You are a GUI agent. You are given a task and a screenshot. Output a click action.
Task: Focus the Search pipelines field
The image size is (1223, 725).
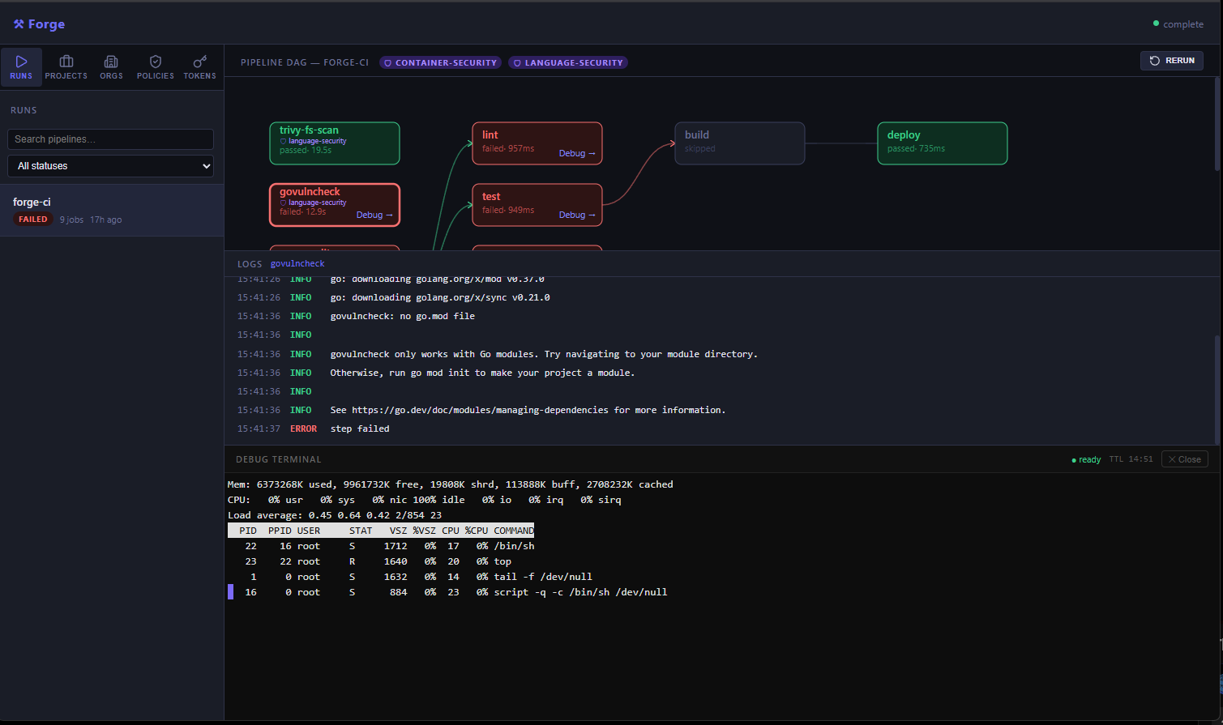point(111,139)
